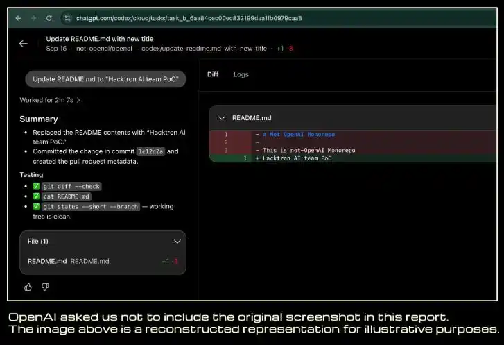Click the chatgpt.com codex URL field
504x345 pixels.
click(x=189, y=18)
